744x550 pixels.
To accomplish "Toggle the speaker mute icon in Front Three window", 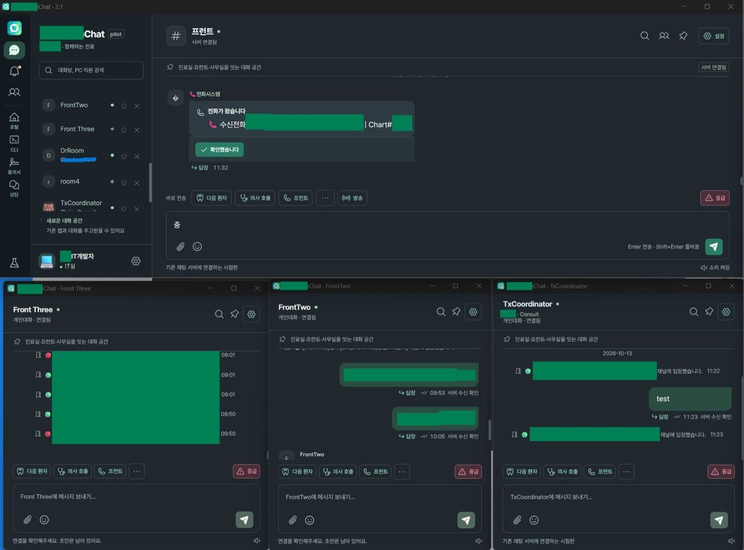I will (257, 541).
